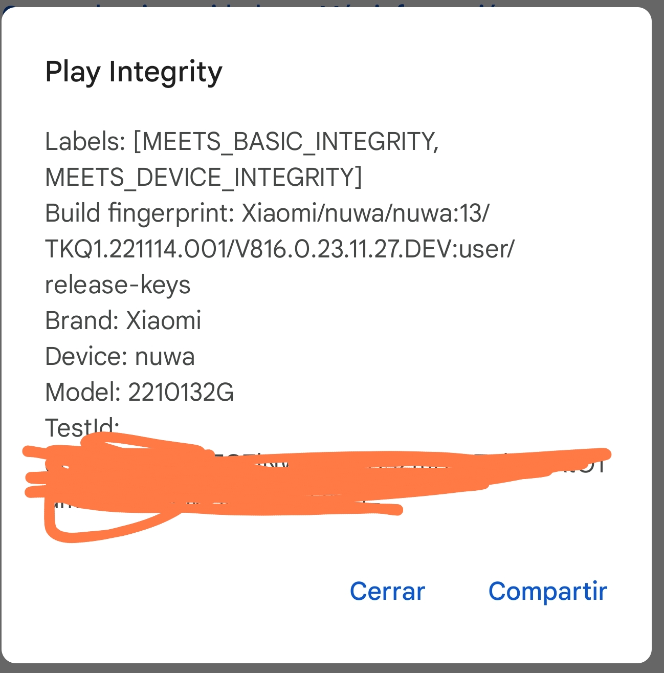Tap the TestId: label
664x673 pixels.
click(x=82, y=427)
